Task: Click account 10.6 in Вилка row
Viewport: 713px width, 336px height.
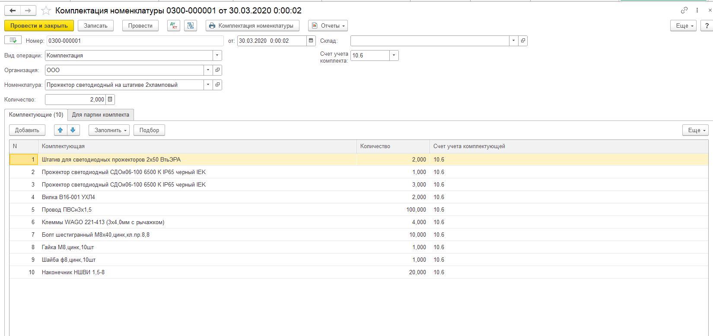Action: [439, 197]
